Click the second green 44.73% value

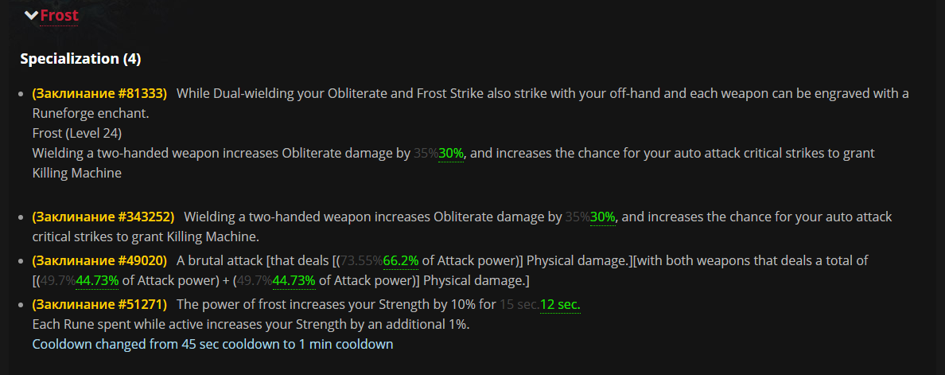[x=294, y=281]
